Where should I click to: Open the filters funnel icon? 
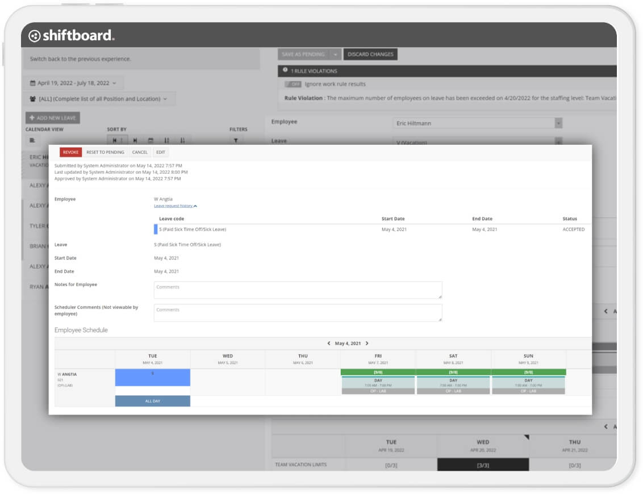(x=236, y=141)
